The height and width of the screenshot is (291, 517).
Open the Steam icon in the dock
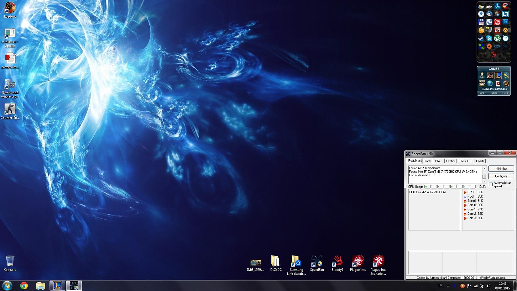click(x=481, y=39)
